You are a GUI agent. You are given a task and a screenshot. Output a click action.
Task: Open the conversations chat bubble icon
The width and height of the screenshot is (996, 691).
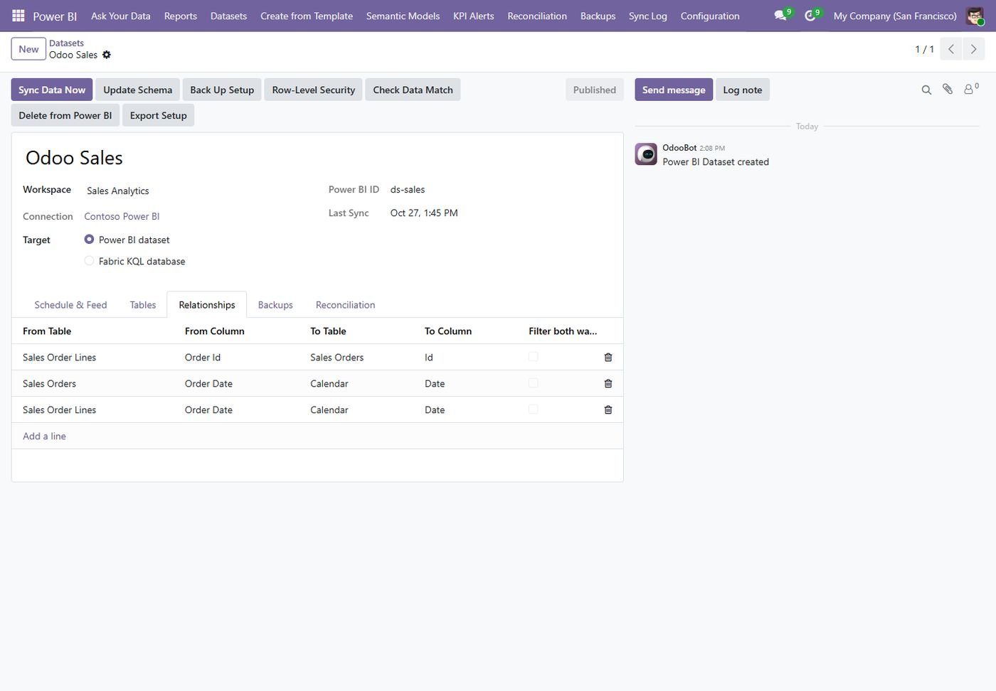[780, 16]
